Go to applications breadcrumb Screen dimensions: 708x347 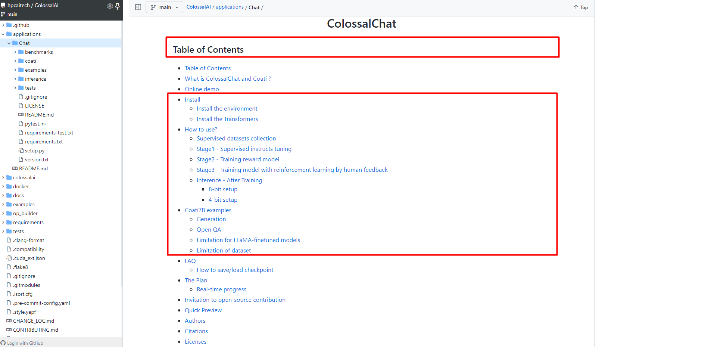point(230,7)
